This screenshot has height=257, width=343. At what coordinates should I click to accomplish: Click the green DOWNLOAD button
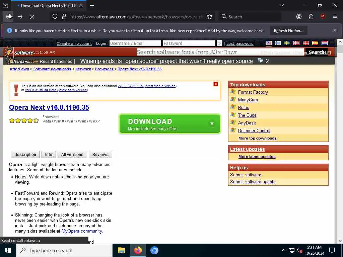(169, 124)
